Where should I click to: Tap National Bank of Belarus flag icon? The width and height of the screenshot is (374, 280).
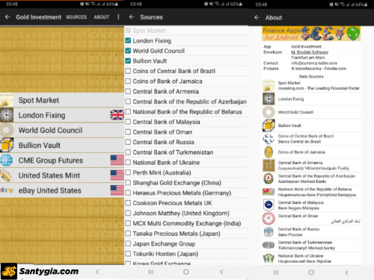click(269, 192)
